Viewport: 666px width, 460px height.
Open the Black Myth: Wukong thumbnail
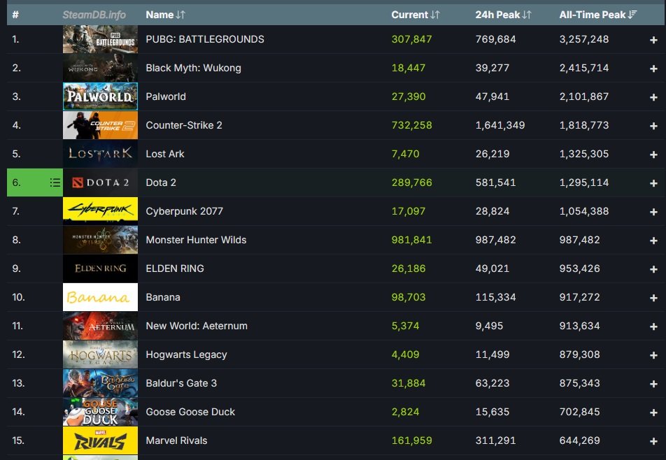[100, 68]
